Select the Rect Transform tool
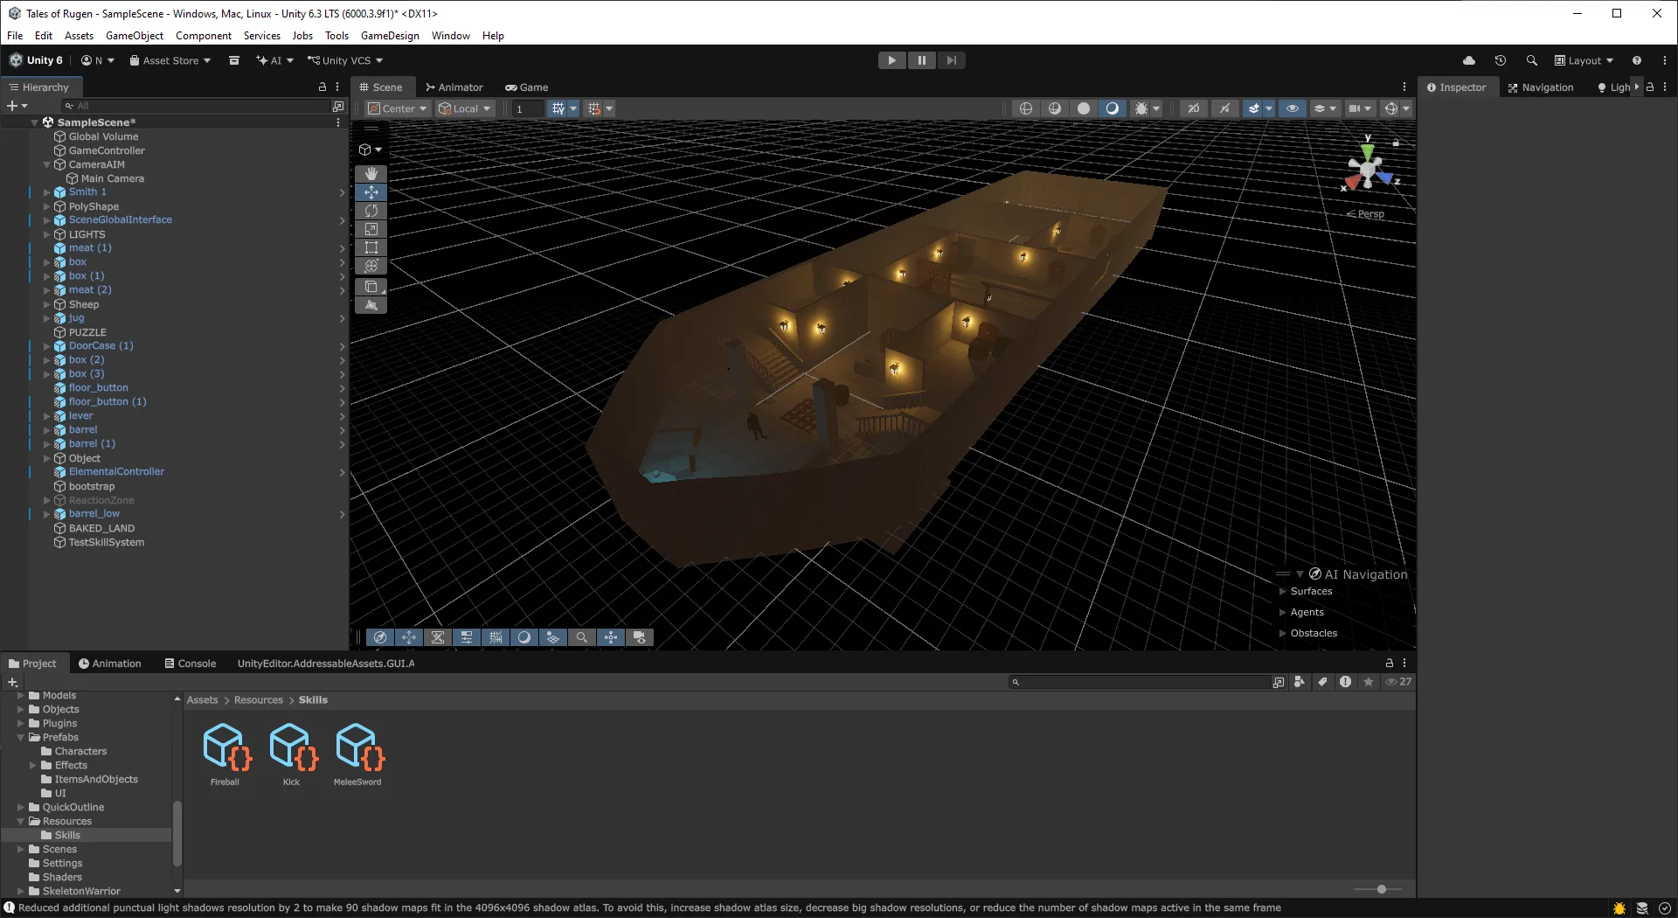The height and width of the screenshot is (918, 1678). tap(371, 247)
